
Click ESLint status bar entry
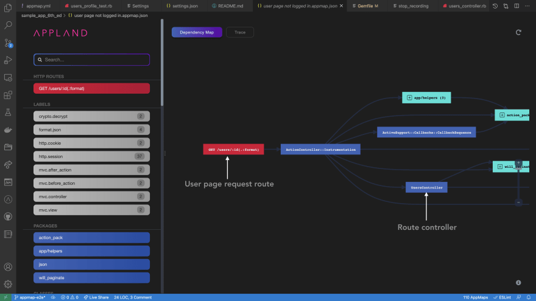502,297
